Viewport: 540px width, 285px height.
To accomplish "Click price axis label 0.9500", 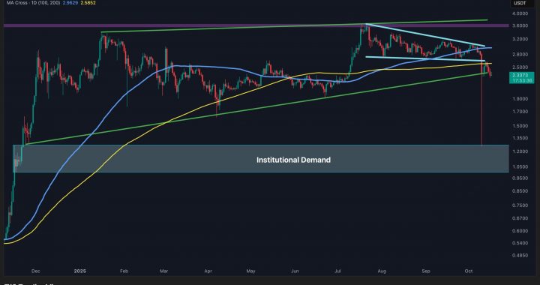I will (520, 178).
